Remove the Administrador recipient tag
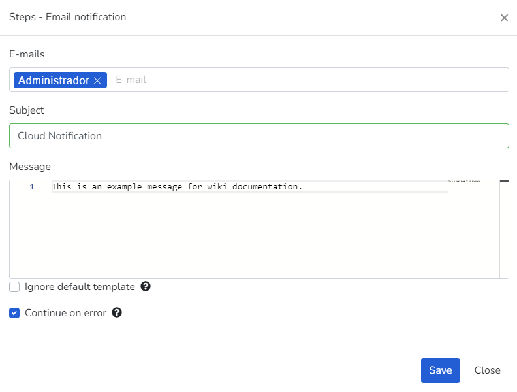The height and width of the screenshot is (392, 517). coord(97,80)
